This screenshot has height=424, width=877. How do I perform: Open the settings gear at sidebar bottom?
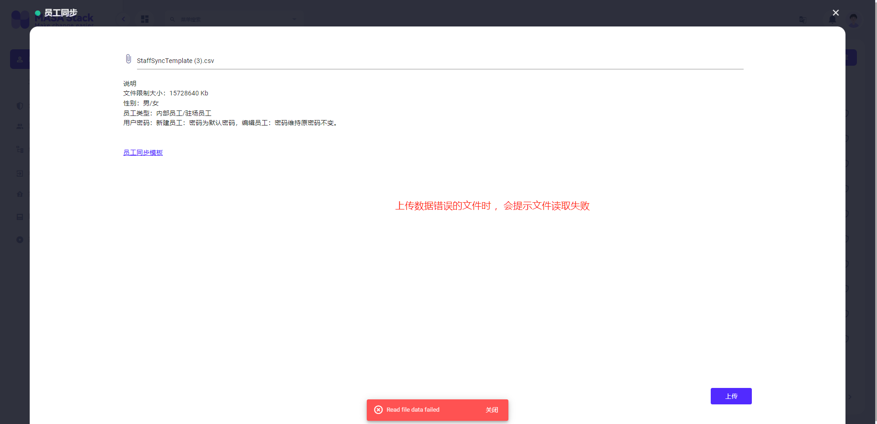20,240
